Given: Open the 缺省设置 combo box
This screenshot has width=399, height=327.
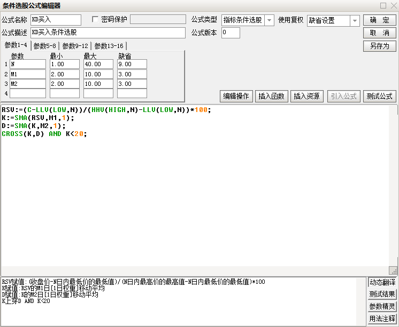Looking at the screenshot, I should click(x=333, y=21).
